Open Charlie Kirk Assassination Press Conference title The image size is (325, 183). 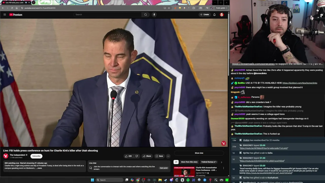point(206,169)
